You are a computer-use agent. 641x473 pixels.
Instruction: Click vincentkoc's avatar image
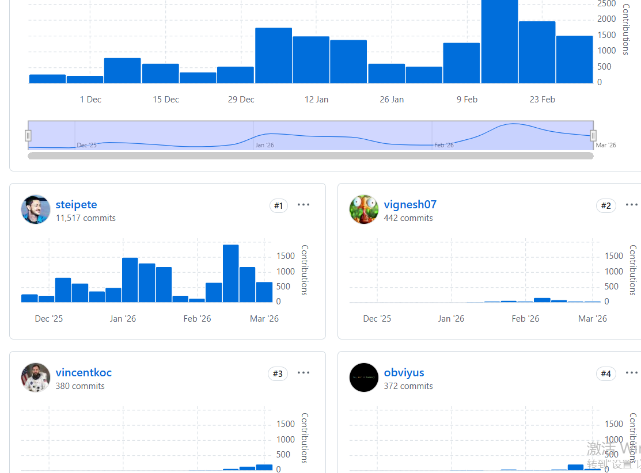point(36,377)
